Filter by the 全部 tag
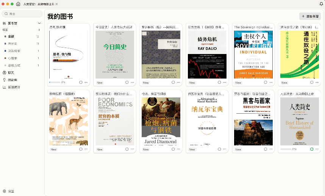 (x=11, y=36)
